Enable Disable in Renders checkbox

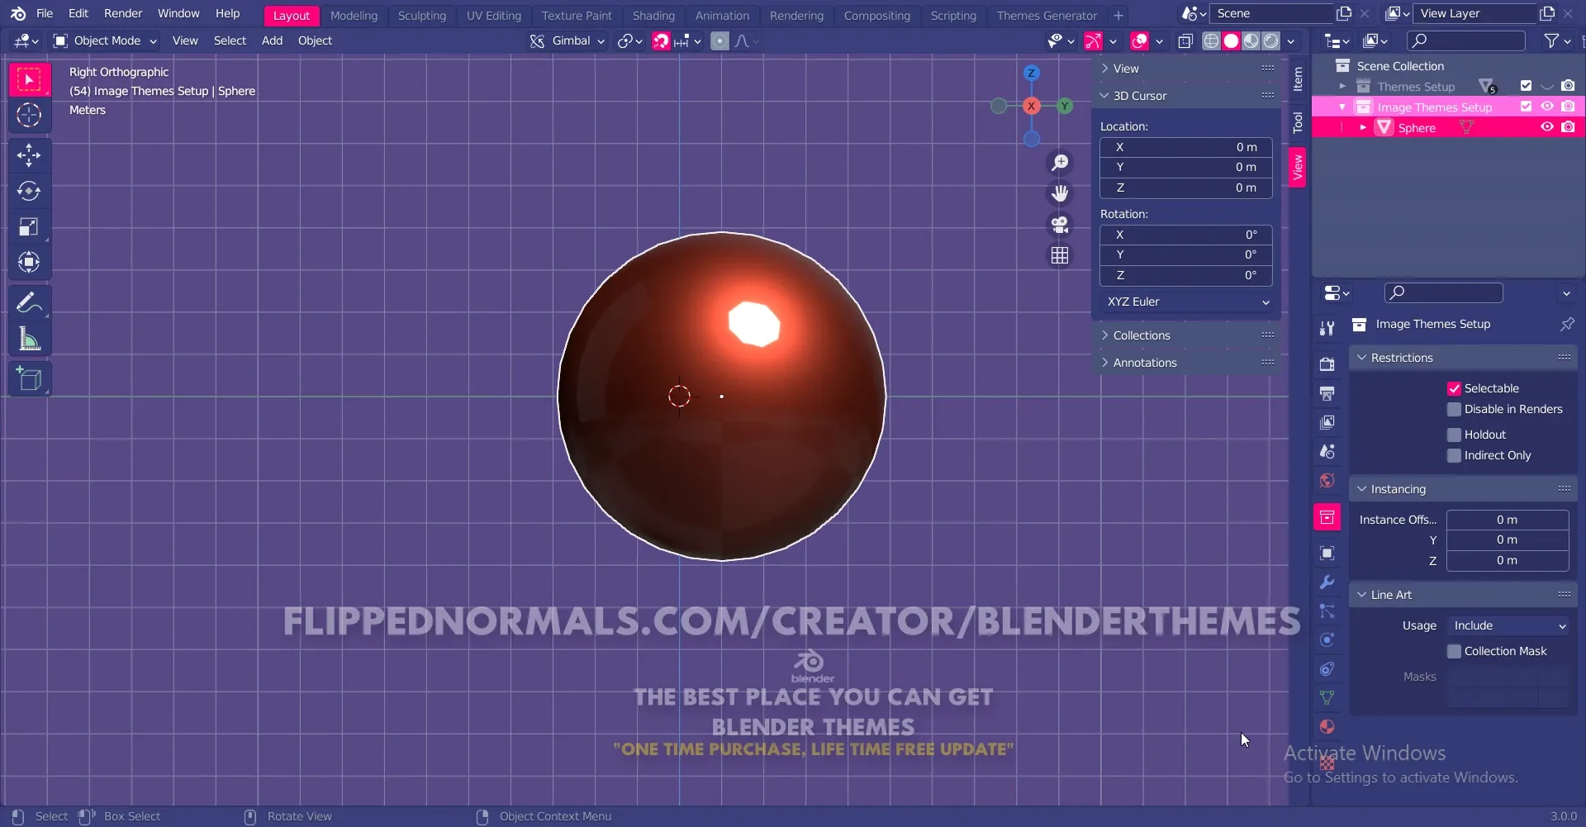point(1454,409)
